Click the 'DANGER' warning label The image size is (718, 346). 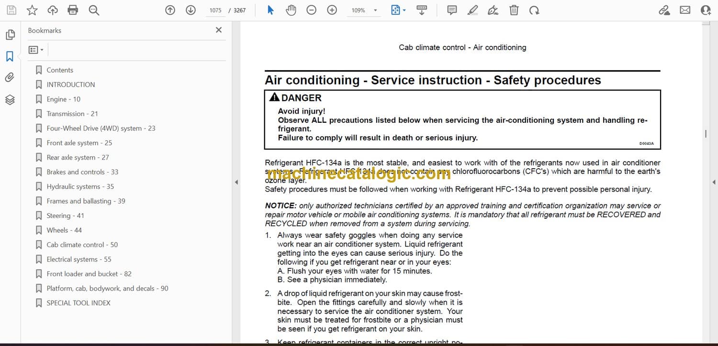point(301,98)
